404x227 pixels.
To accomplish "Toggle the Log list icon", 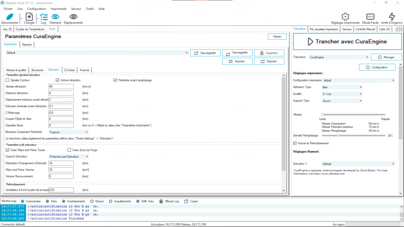I will point(44,17).
